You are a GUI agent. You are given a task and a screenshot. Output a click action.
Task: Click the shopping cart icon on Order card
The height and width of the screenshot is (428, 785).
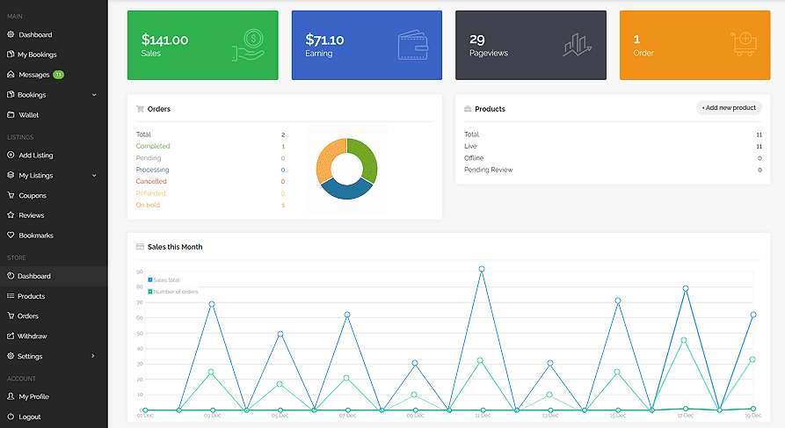tap(743, 44)
